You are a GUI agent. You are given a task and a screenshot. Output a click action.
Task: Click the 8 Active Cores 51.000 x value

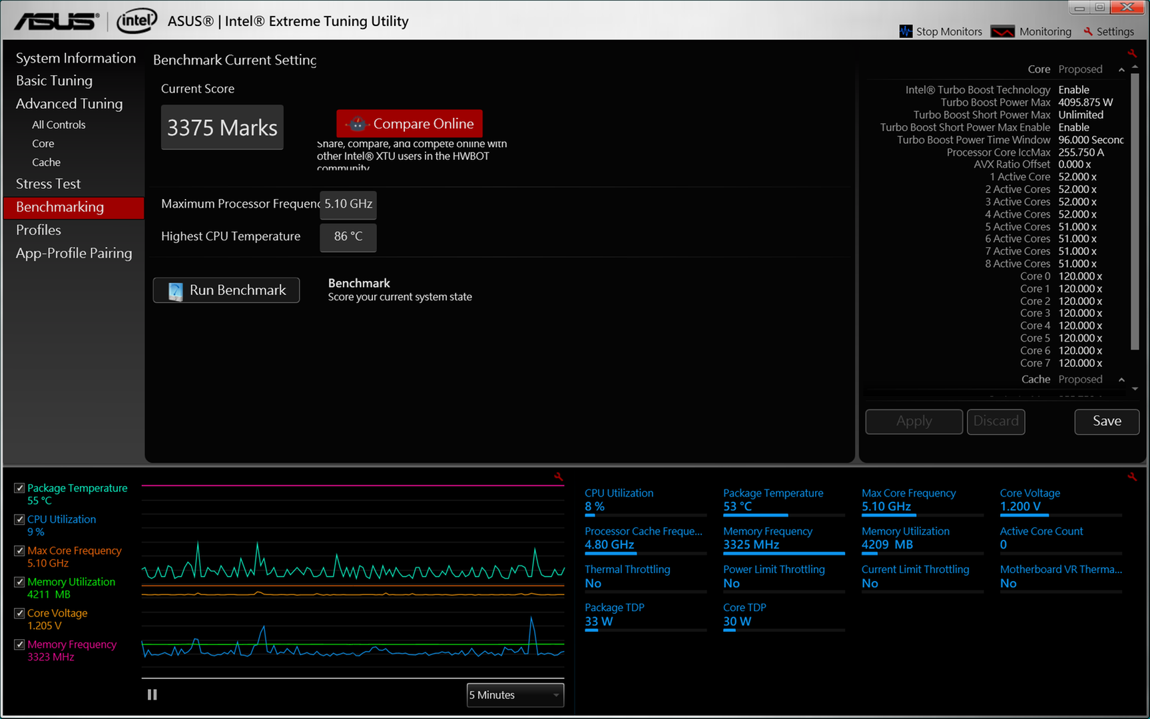click(x=1077, y=264)
